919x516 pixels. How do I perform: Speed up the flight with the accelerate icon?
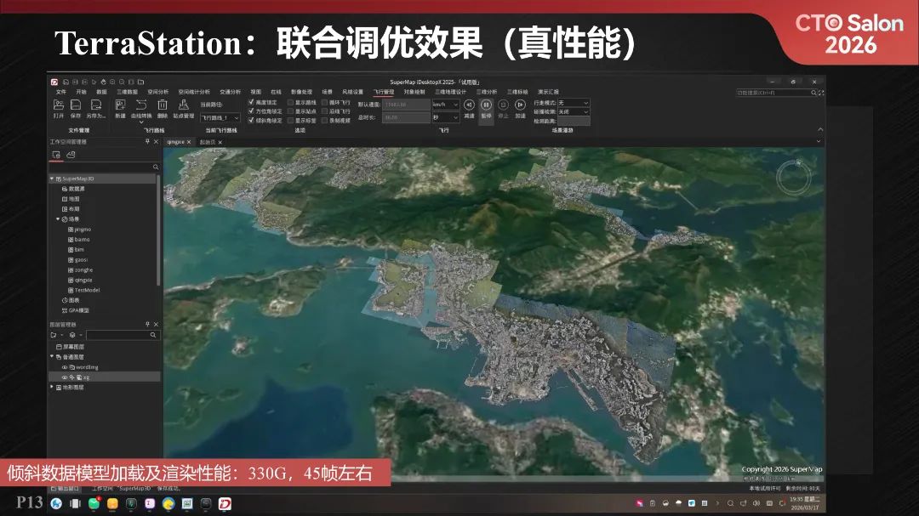pos(520,104)
